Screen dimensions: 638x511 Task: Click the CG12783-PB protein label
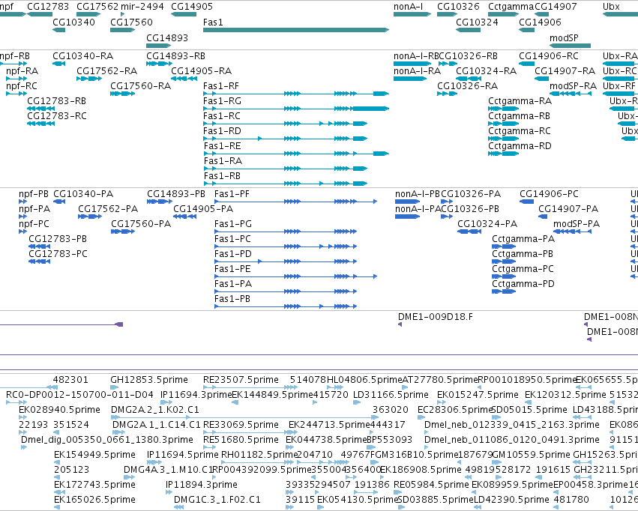click(58, 239)
